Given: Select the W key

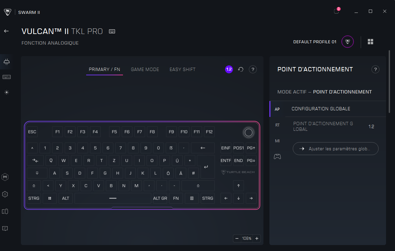Looking at the screenshot, I should point(64,161).
